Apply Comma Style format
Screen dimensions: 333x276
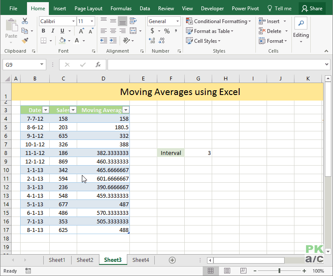pos(176,31)
